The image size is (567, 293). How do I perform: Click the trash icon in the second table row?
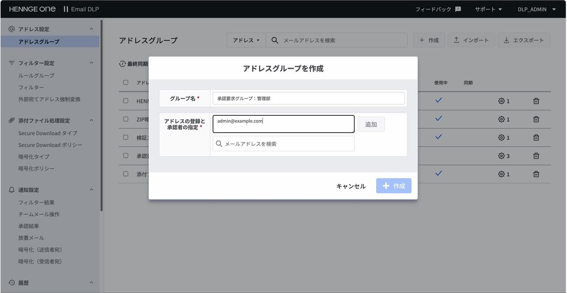536,119
